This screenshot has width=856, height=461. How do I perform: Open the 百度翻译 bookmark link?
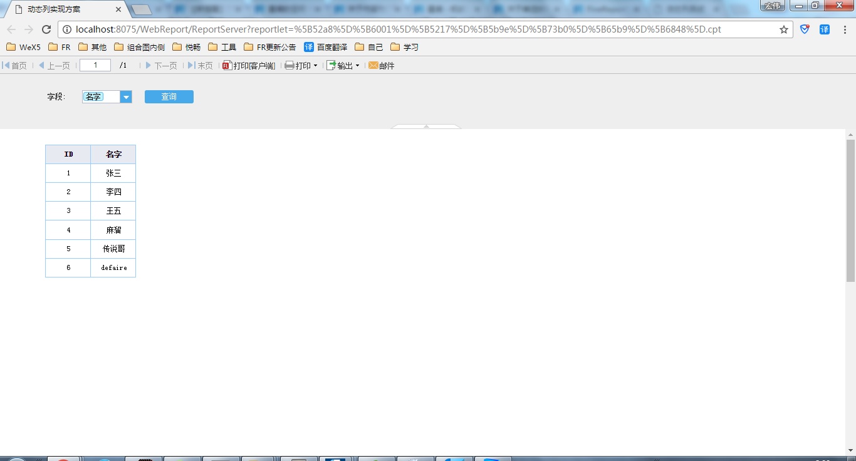325,47
